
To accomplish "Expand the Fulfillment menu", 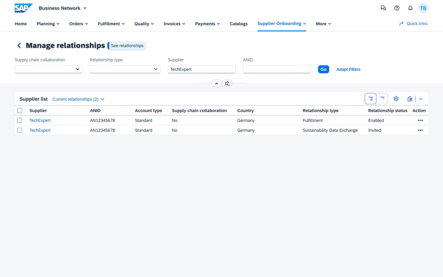I will pos(111,24).
